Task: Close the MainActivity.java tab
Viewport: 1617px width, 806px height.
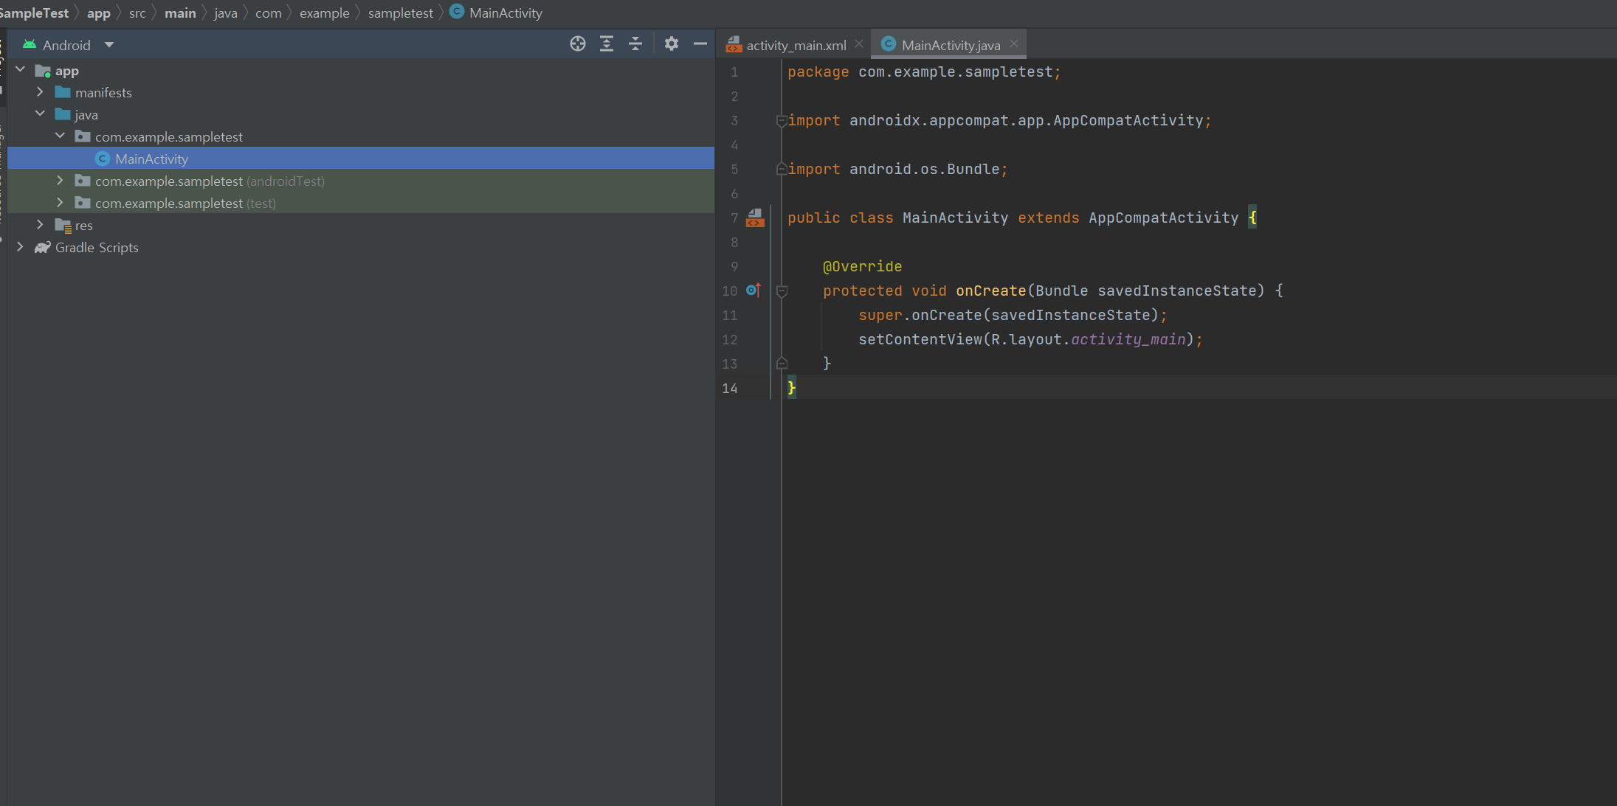Action: 1014,44
